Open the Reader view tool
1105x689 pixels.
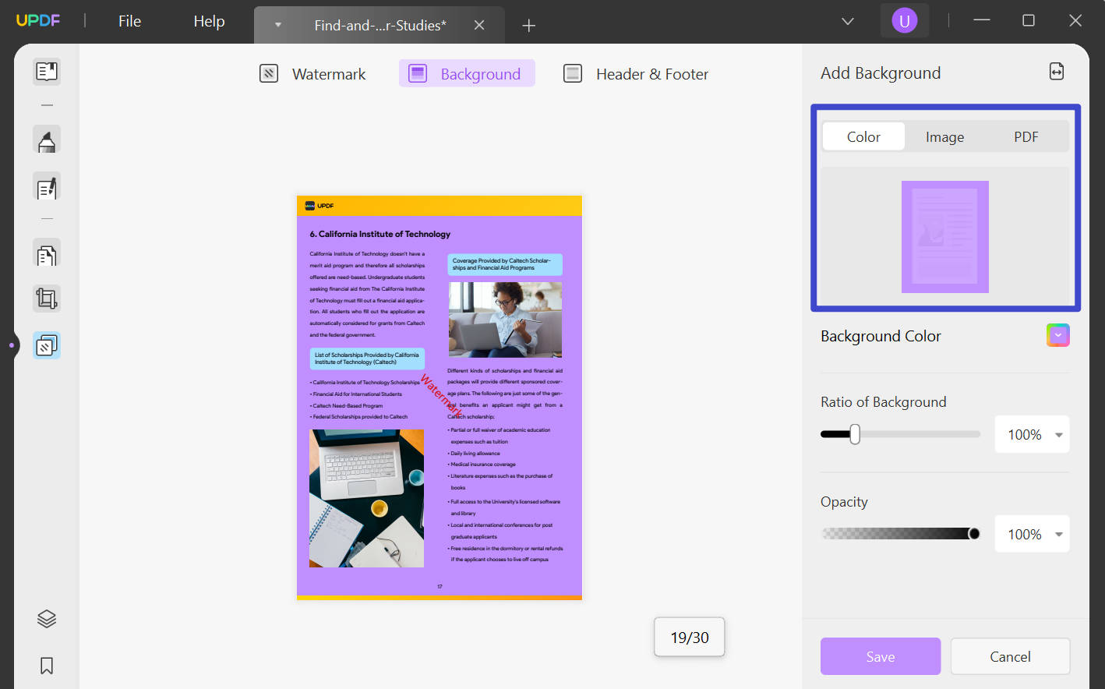(x=46, y=71)
